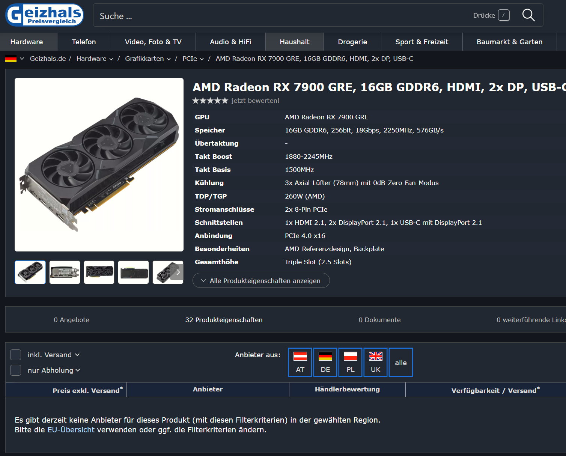Select Poland flag vendor filter PL

[350, 362]
